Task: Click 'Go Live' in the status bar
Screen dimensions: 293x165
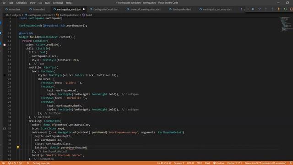Action: pyautogui.click(x=219, y=163)
